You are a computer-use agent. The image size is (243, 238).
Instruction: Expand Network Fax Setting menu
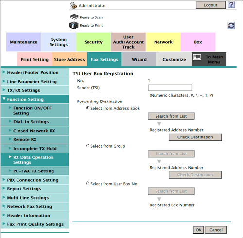[x=35, y=206]
